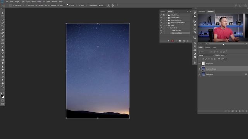Create a new group in Layers panel
This screenshot has width=248, height=139.
point(239,111)
